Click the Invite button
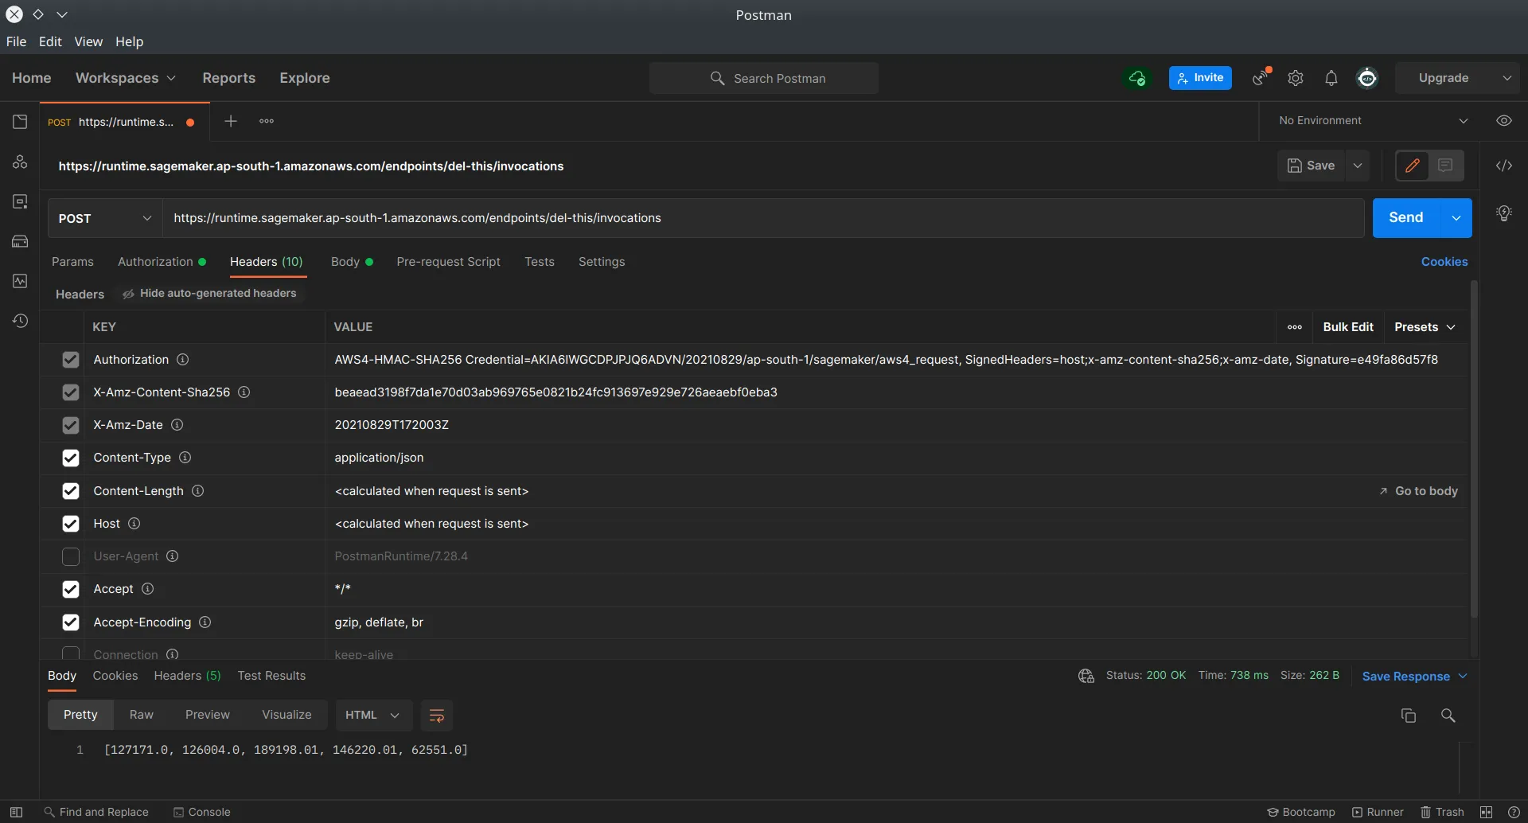The width and height of the screenshot is (1528, 823). coord(1200,78)
